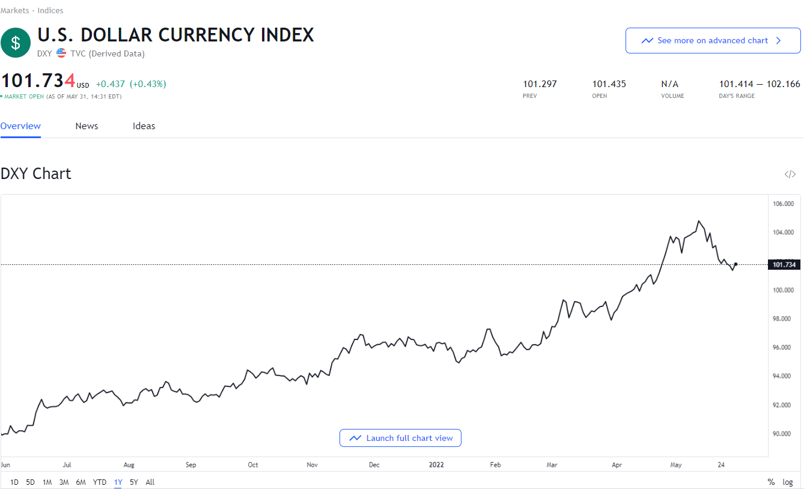This screenshot has width=804, height=489.
Task: Select the 1D time range
Action: click(14, 482)
